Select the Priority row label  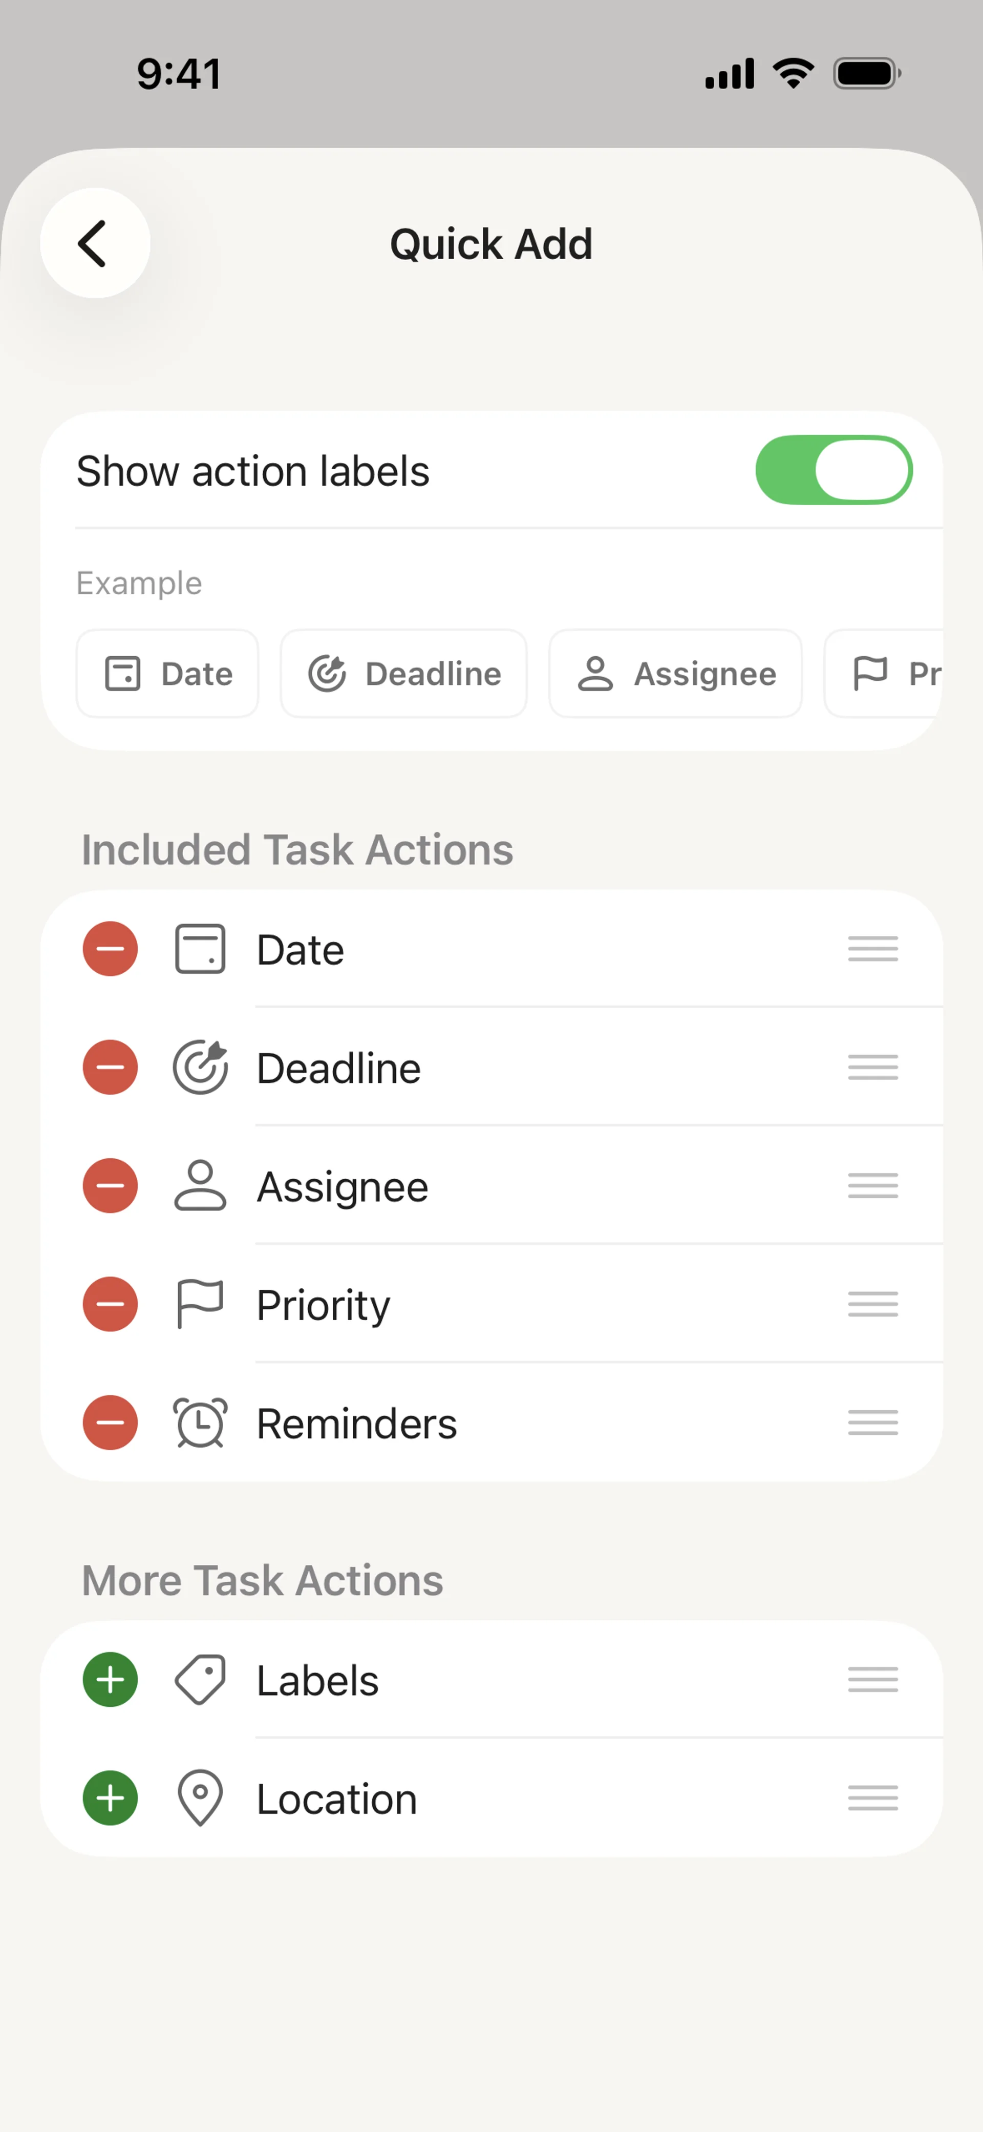[x=323, y=1304]
